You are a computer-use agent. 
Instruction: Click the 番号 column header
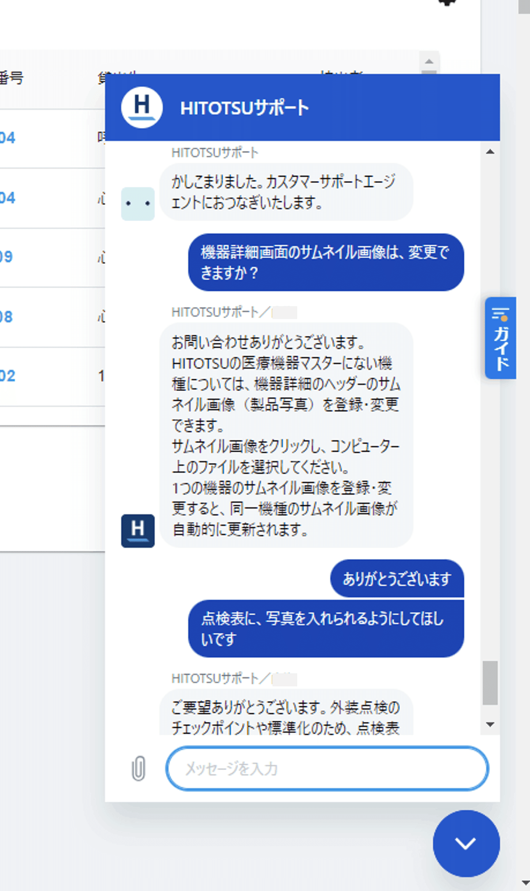[x=11, y=78]
